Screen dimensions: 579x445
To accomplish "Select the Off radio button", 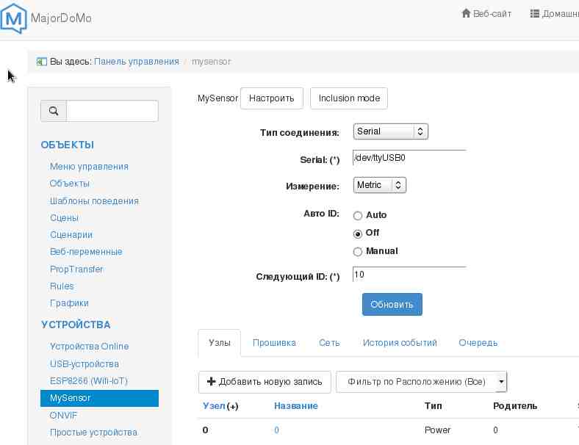I will point(357,234).
